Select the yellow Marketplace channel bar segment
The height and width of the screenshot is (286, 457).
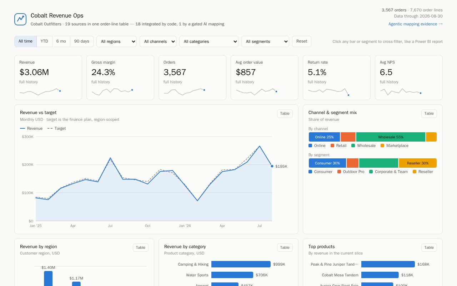pyautogui.click(x=431, y=137)
